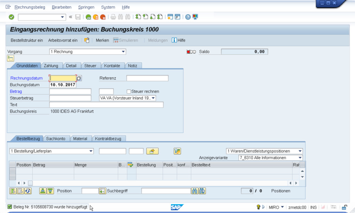
Task: Click the Create new session icon
Action: [x=170, y=17]
